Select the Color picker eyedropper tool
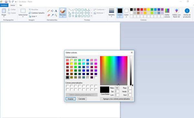This screenshot has width=194, height=118. pyautogui.click(x=52, y=15)
